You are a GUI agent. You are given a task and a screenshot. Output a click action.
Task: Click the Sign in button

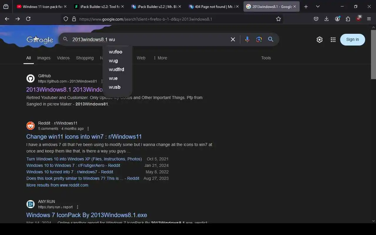point(352,40)
